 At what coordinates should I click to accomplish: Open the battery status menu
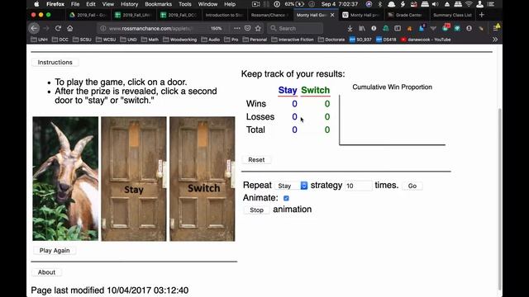pos(294,4)
